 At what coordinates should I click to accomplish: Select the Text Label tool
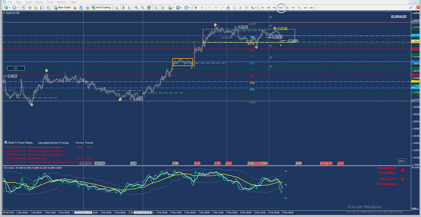[x=246, y=7]
